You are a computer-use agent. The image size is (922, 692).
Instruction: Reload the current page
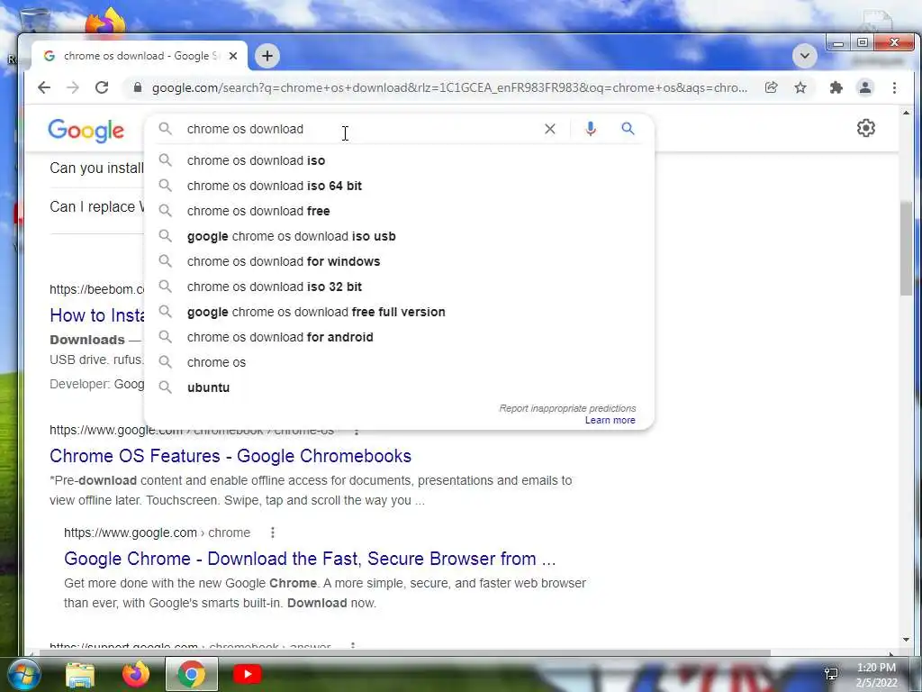pyautogui.click(x=102, y=87)
